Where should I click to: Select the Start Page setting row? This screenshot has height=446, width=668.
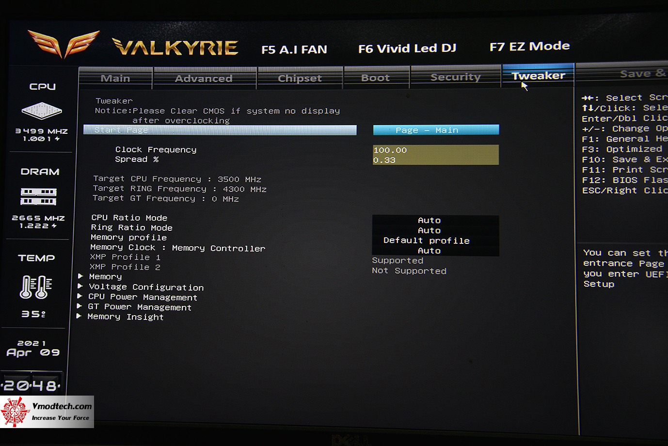(x=220, y=130)
